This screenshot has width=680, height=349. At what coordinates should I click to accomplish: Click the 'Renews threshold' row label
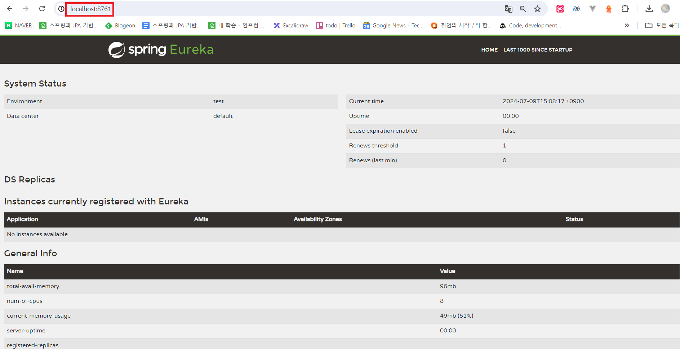[x=374, y=146]
